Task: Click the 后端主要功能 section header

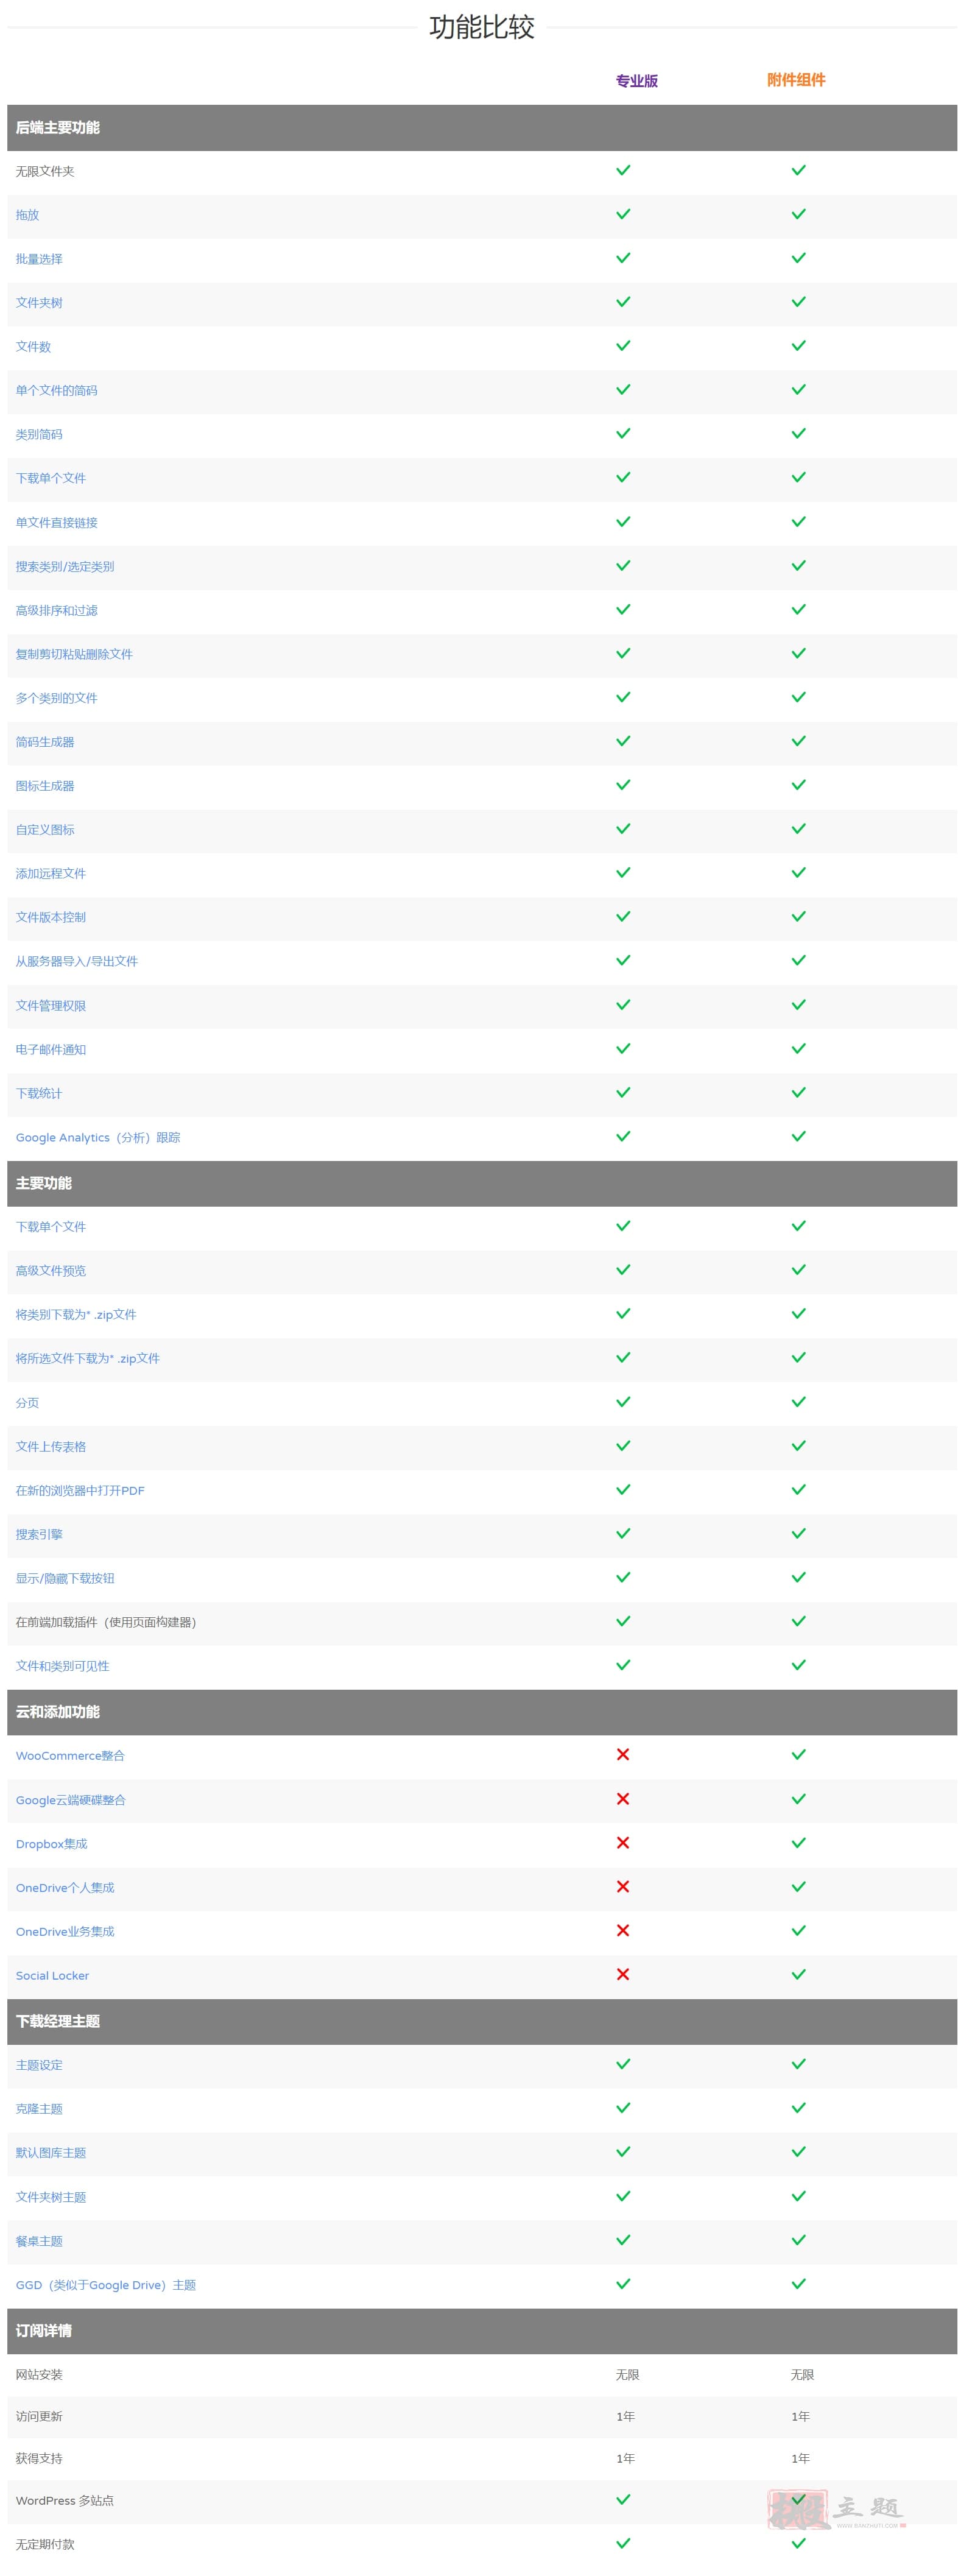Action: pyautogui.click(x=482, y=128)
